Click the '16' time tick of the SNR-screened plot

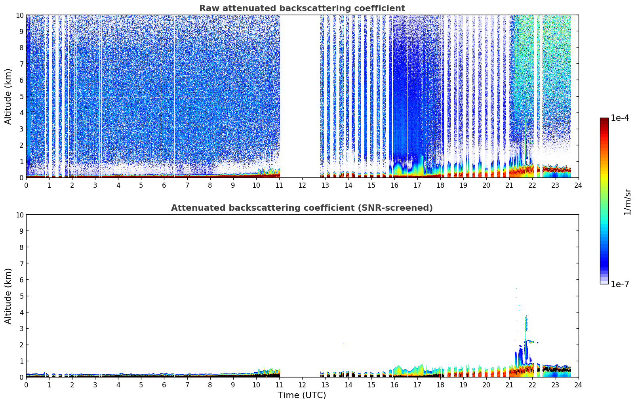pyautogui.click(x=394, y=385)
